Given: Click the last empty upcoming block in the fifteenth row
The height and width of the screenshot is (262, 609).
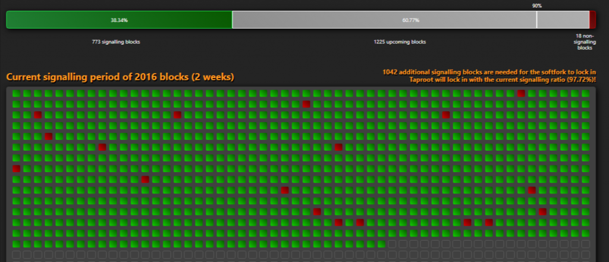Looking at the screenshot, I should click(x=585, y=244).
